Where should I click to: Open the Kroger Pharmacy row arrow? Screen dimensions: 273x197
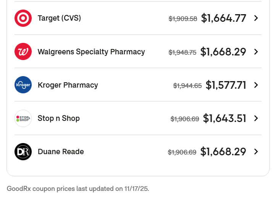coord(256,85)
